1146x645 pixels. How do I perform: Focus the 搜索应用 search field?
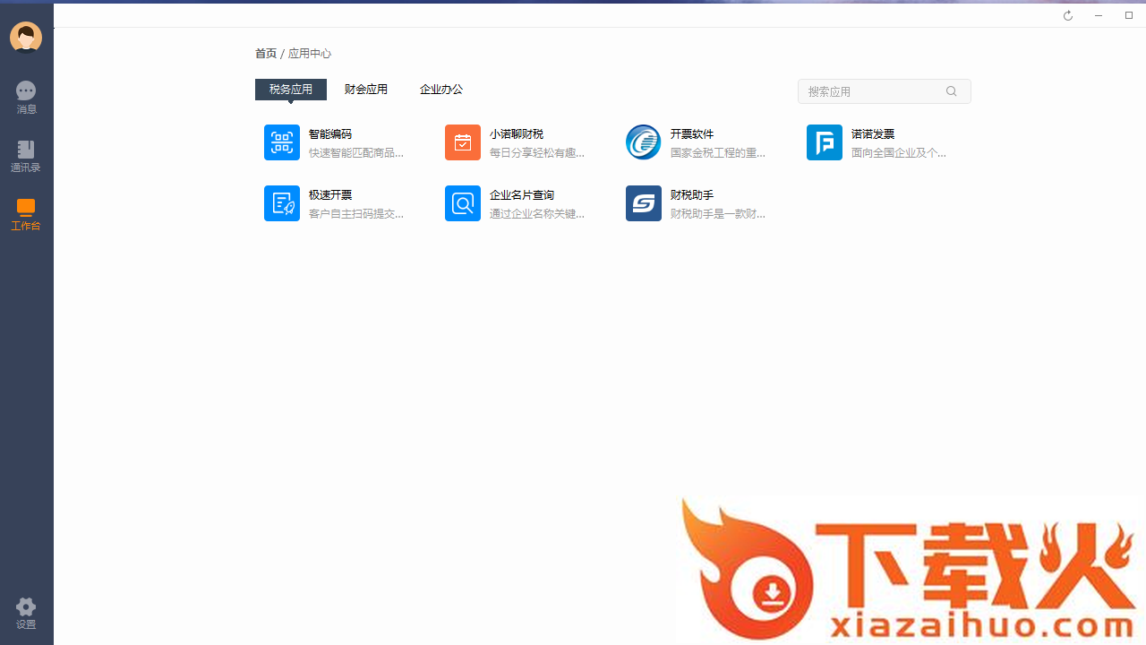[x=885, y=91]
